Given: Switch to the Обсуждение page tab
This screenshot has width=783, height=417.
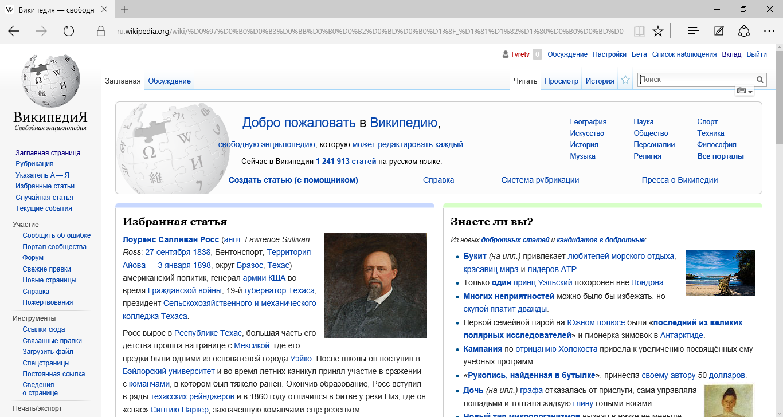Looking at the screenshot, I should pos(169,81).
